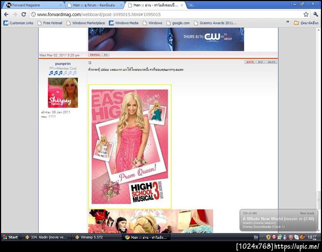Click the music note rank icons
This screenshot has height=252, width=322.
click(x=63, y=73)
